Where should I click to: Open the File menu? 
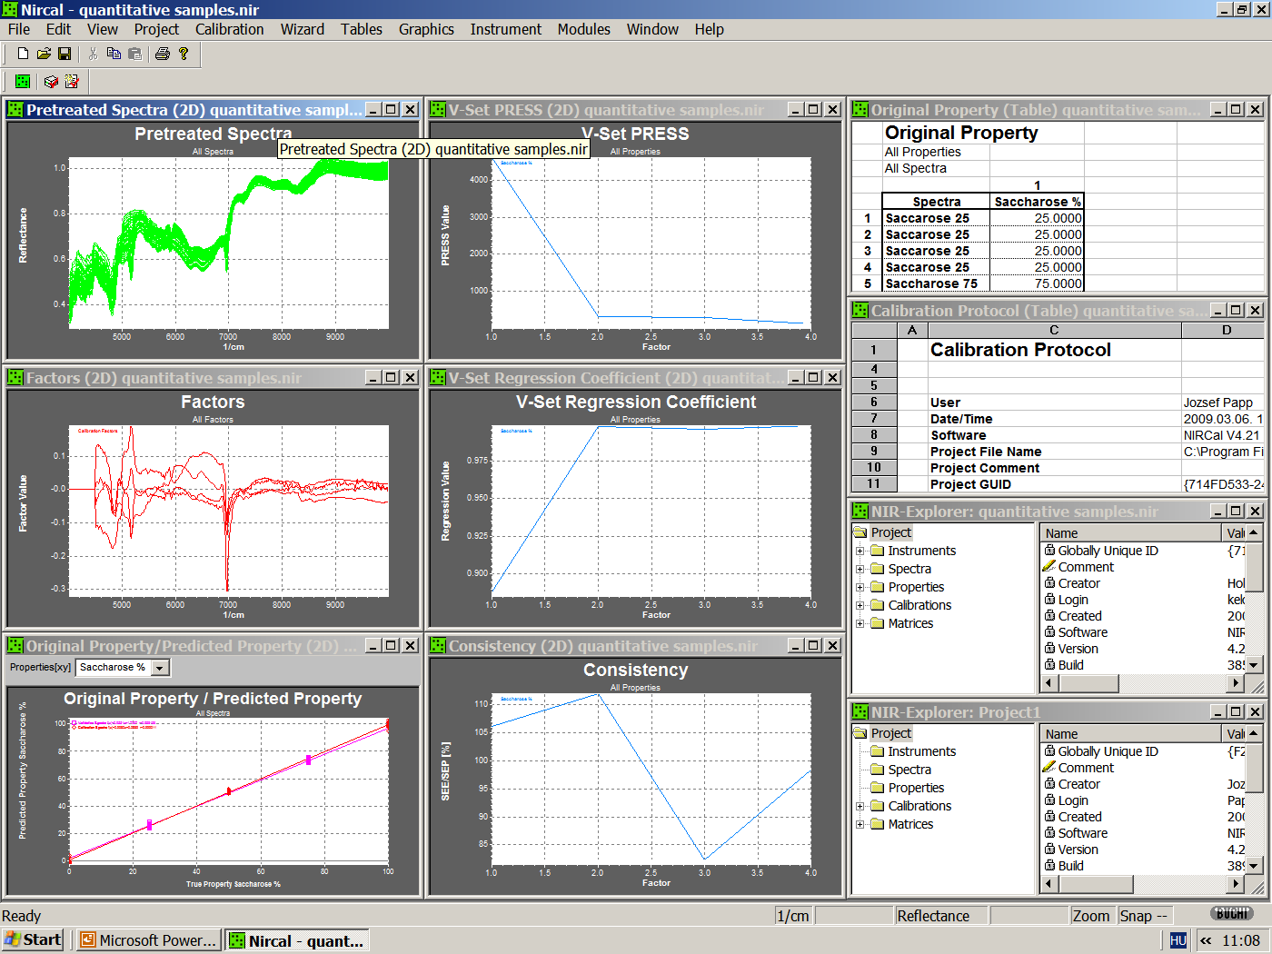pos(19,29)
